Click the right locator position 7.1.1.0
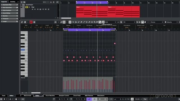 [x=81, y=99]
